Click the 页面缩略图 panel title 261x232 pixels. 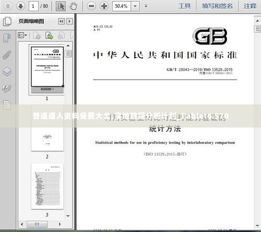(31, 22)
